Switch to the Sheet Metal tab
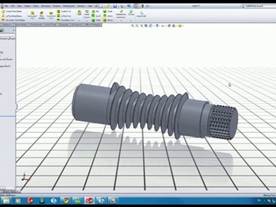The image size is (276, 207). pyautogui.click(x=21, y=25)
